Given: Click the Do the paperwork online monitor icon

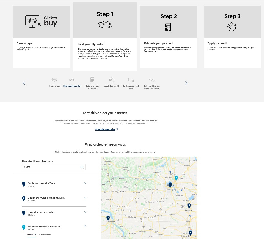Looking at the screenshot, I should pos(131,80).
